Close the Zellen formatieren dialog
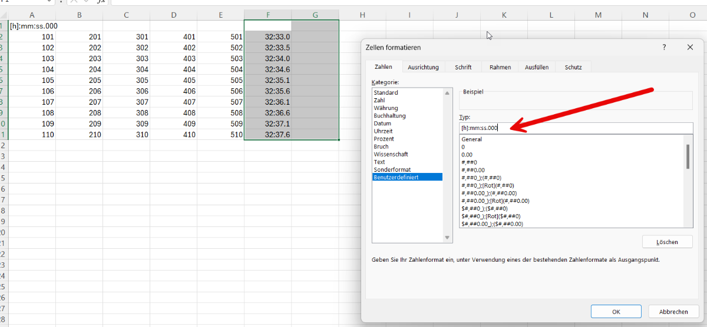Screen dimensions: 707x327 coord(690,47)
